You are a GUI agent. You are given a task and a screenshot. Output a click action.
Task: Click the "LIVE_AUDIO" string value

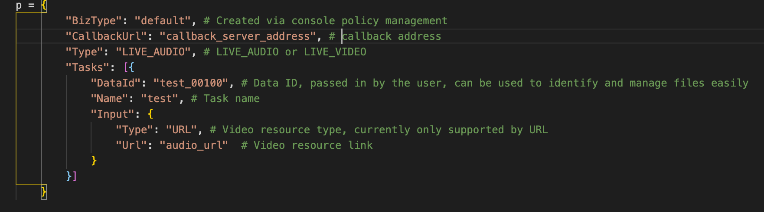pos(153,52)
